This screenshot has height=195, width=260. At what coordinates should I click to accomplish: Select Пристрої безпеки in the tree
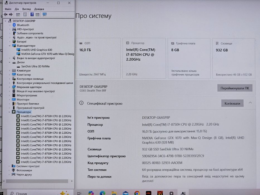pyautogui.click(x=28, y=104)
